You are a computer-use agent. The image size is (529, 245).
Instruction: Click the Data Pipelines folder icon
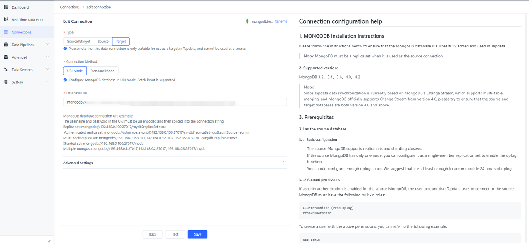(x=6, y=45)
